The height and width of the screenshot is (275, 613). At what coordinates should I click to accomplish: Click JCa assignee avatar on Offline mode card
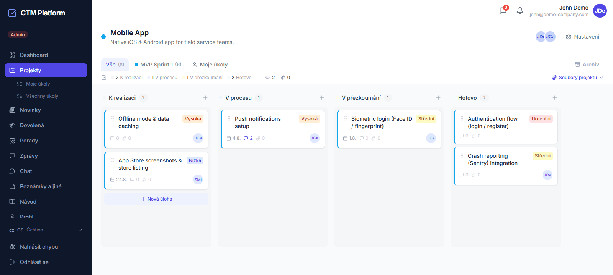click(x=198, y=138)
